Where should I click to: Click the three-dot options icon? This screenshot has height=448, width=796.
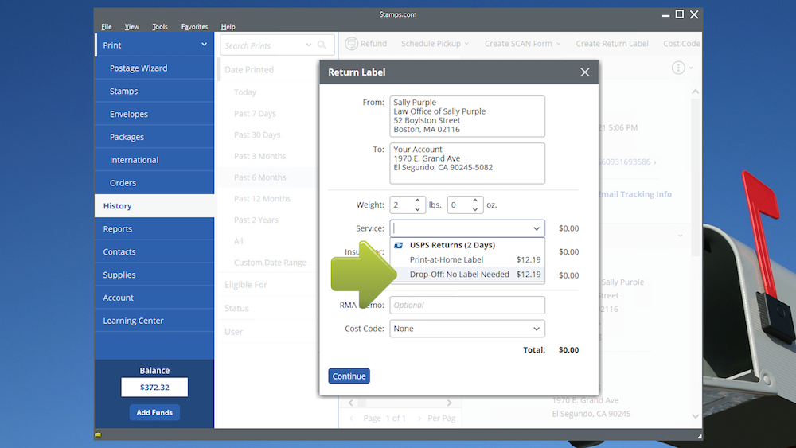coord(678,68)
